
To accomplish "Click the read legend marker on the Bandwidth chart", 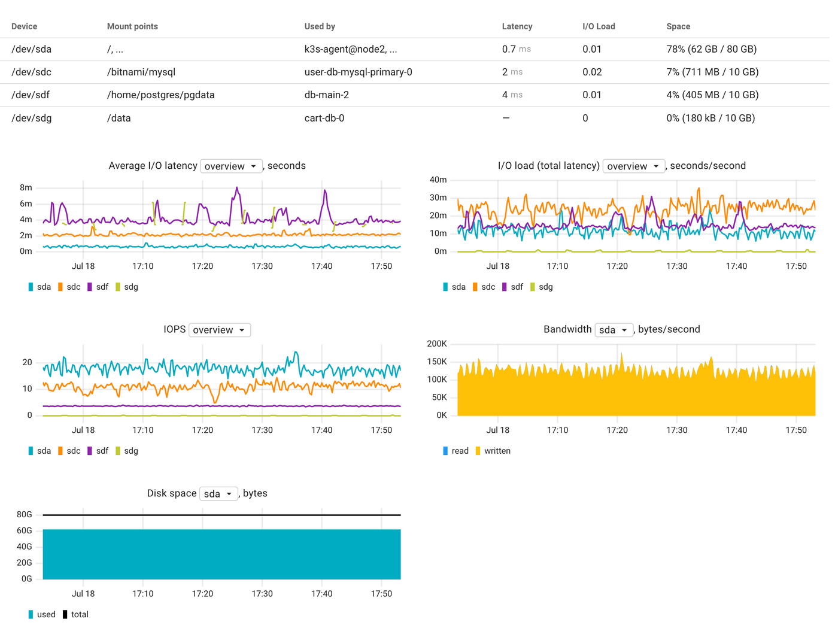I will click(444, 451).
